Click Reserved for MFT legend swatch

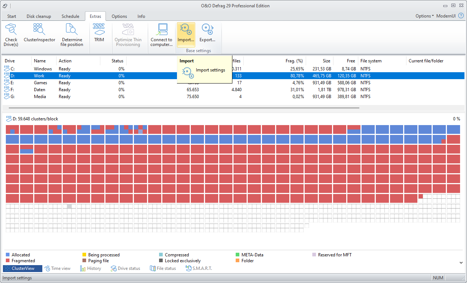coord(314,255)
